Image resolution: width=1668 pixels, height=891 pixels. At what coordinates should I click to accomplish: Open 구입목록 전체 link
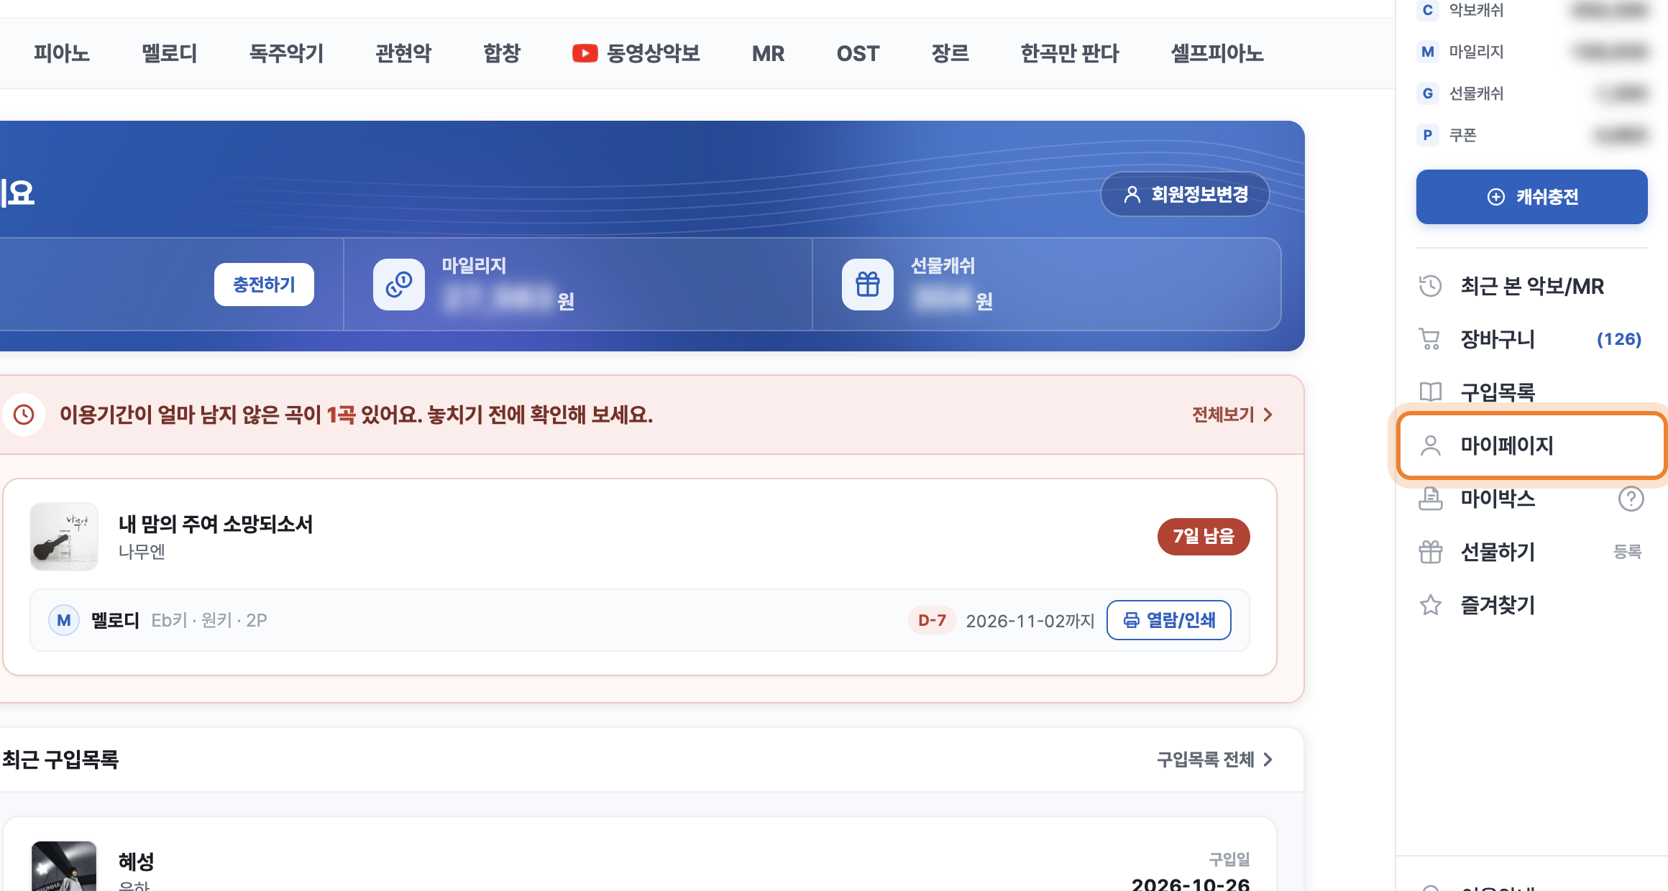(x=1215, y=760)
